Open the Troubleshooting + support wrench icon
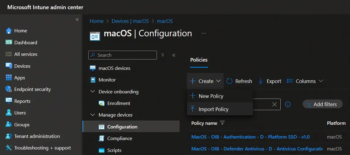 (9, 148)
